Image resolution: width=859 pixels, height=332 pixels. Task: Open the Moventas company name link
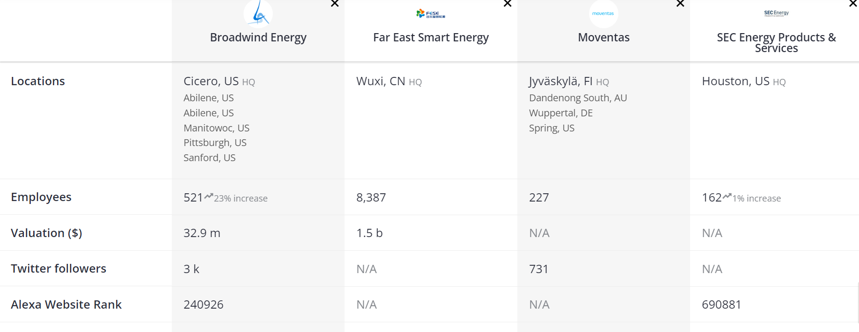point(604,37)
